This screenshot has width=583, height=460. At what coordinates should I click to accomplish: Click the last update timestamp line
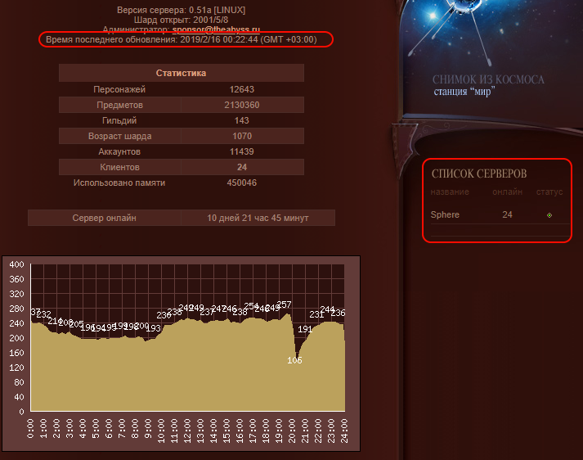(x=189, y=39)
